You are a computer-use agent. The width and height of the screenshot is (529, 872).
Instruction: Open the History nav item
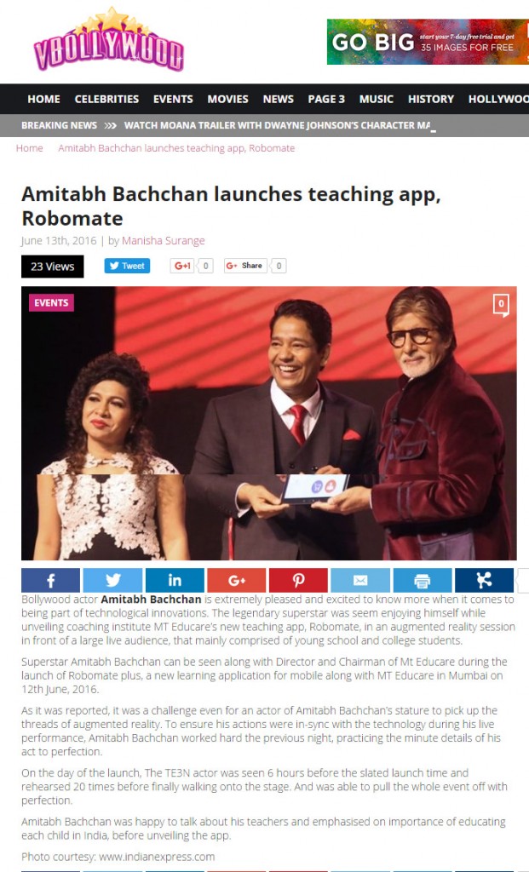(431, 99)
